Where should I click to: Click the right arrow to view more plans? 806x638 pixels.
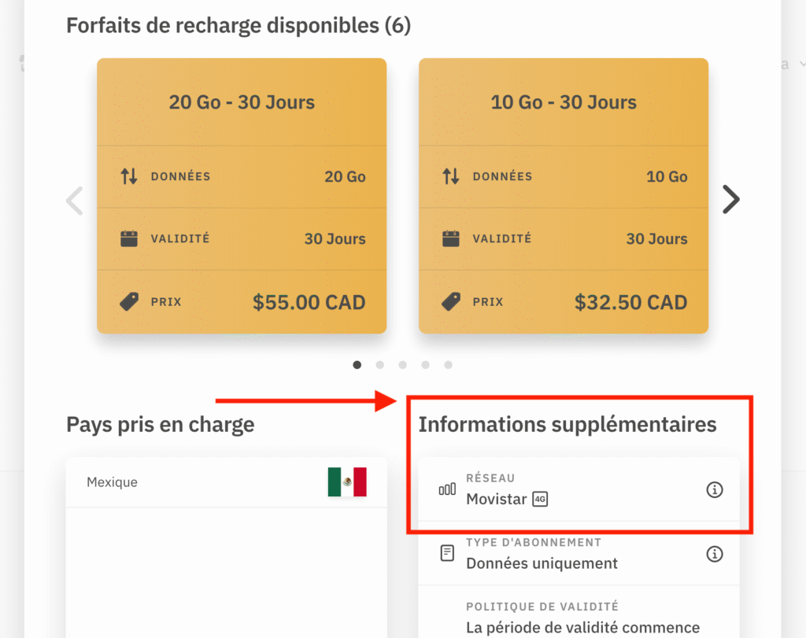click(730, 200)
